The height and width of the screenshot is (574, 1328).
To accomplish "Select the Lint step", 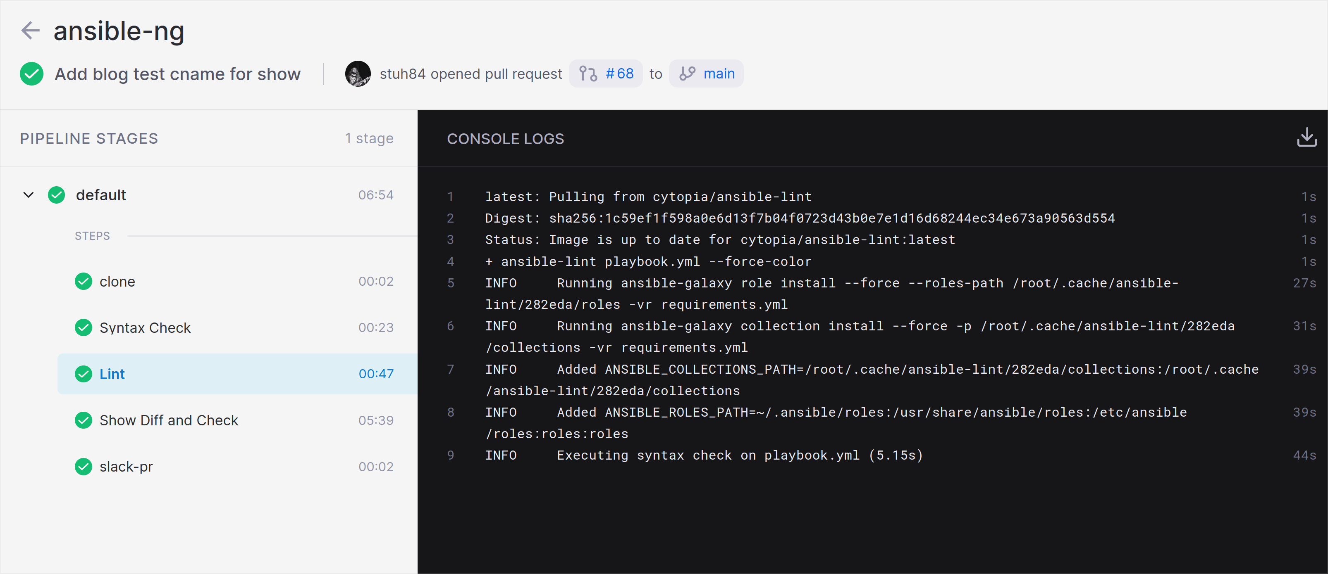I will coord(112,374).
